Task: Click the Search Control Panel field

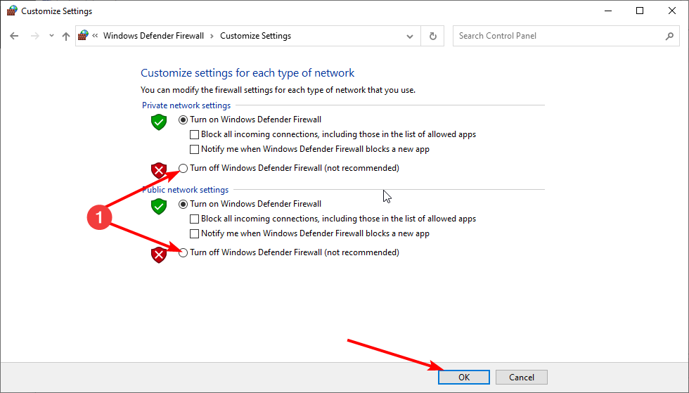Action: [566, 36]
